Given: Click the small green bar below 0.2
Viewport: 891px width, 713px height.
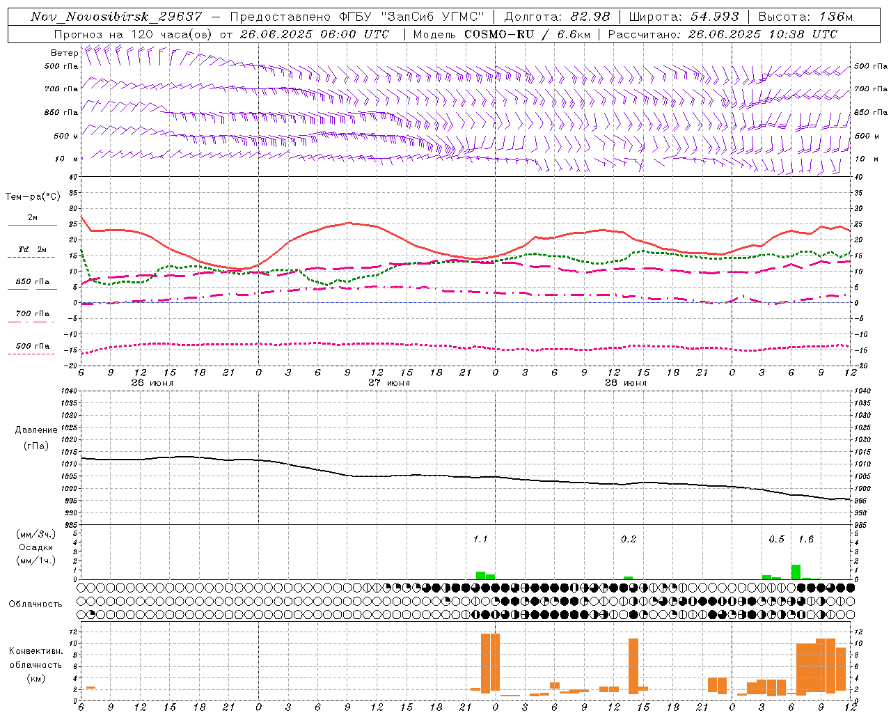Looking at the screenshot, I should click(x=628, y=578).
